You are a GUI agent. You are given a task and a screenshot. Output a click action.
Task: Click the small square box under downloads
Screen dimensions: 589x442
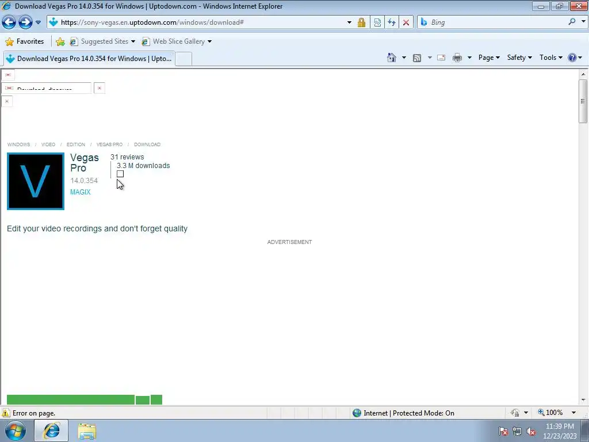point(120,174)
